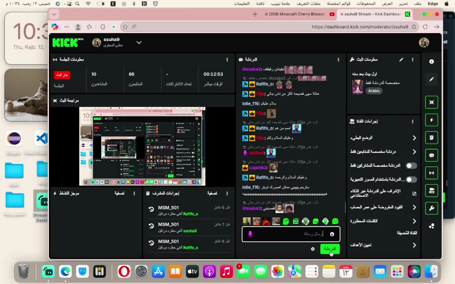The width and height of the screenshot is (455, 284).
Task: Click the address bar URL
Action: pos(360,27)
